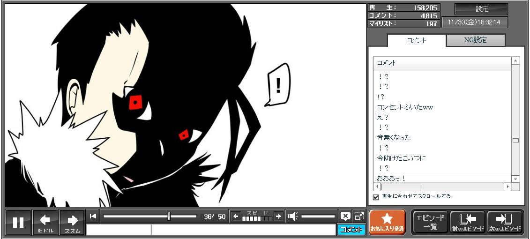The width and height of the screenshot is (530, 239).
Task: Increase playback speed with right arrow
Action: 278,216
